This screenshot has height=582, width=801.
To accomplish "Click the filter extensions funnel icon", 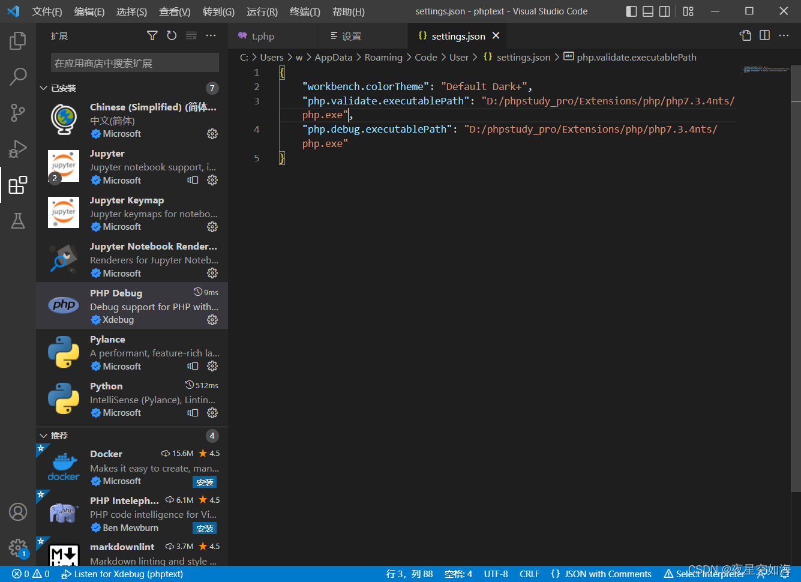I will (x=152, y=36).
